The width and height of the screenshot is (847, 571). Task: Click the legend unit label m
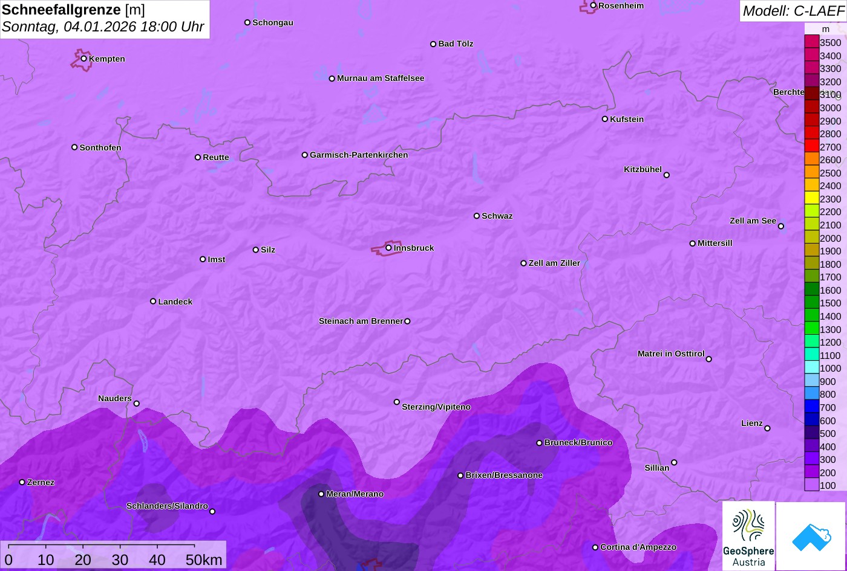[826, 28]
